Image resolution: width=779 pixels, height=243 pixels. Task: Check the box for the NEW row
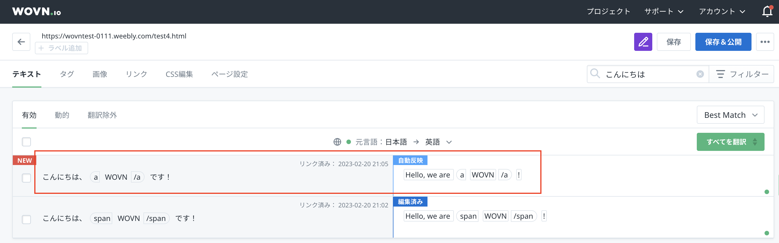[x=26, y=178]
